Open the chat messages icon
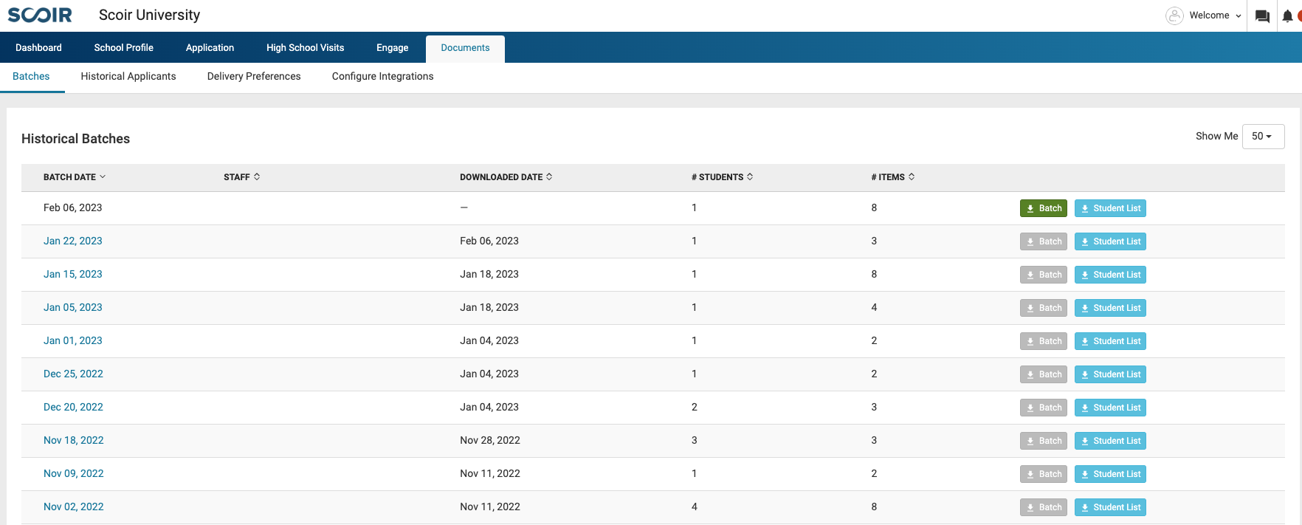1302x525 pixels. pyautogui.click(x=1262, y=16)
